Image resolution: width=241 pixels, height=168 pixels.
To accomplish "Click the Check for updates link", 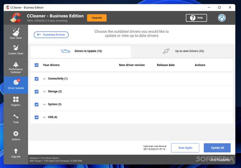I will (219, 159).
